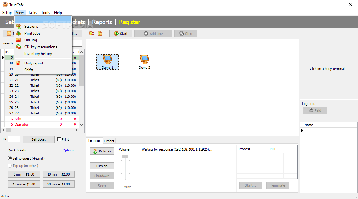Click the horizontal scroll left arrow
This screenshot has width=358, height=199.
(x=3, y=130)
